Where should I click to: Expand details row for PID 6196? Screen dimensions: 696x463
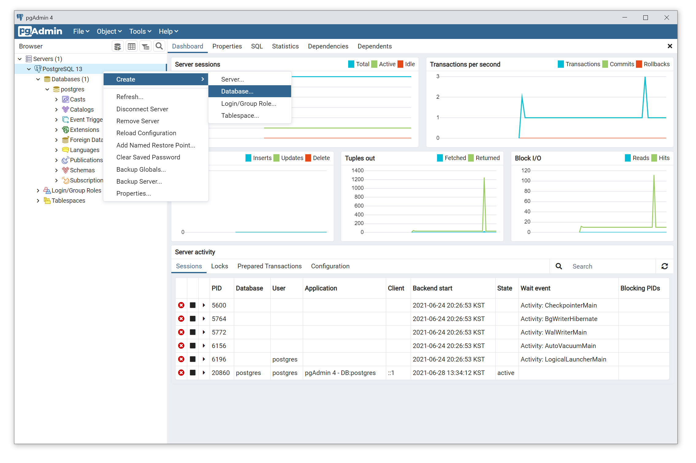coord(204,359)
